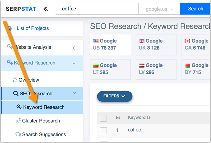Image resolution: width=211 pixels, height=143 pixels.
Task: Click the Serpstat logo
Action: 21,9
